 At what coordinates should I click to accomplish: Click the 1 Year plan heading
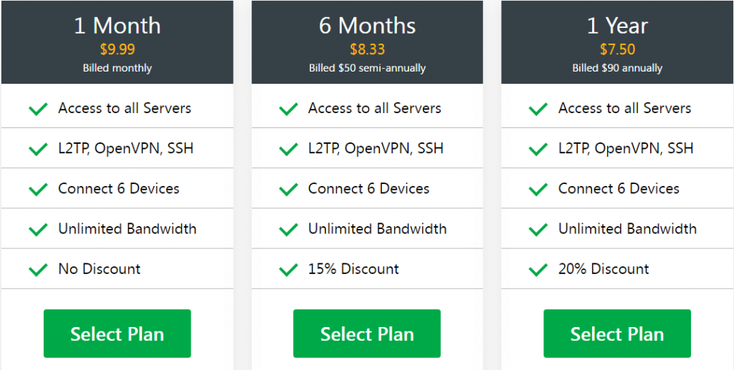617,25
